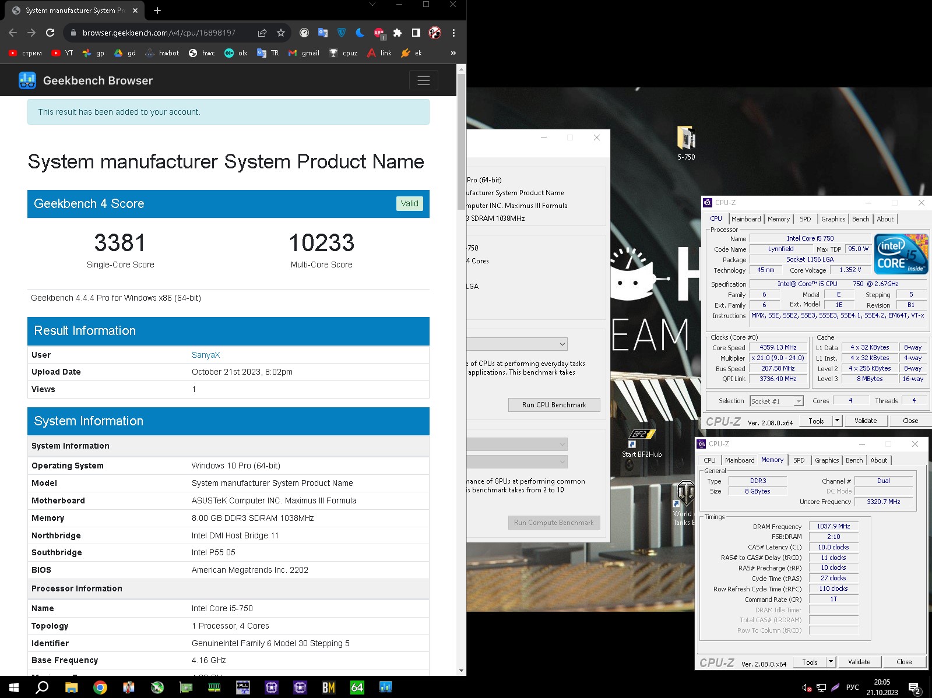Bookmark this page with the star icon
The height and width of the screenshot is (698, 932).
tap(281, 33)
